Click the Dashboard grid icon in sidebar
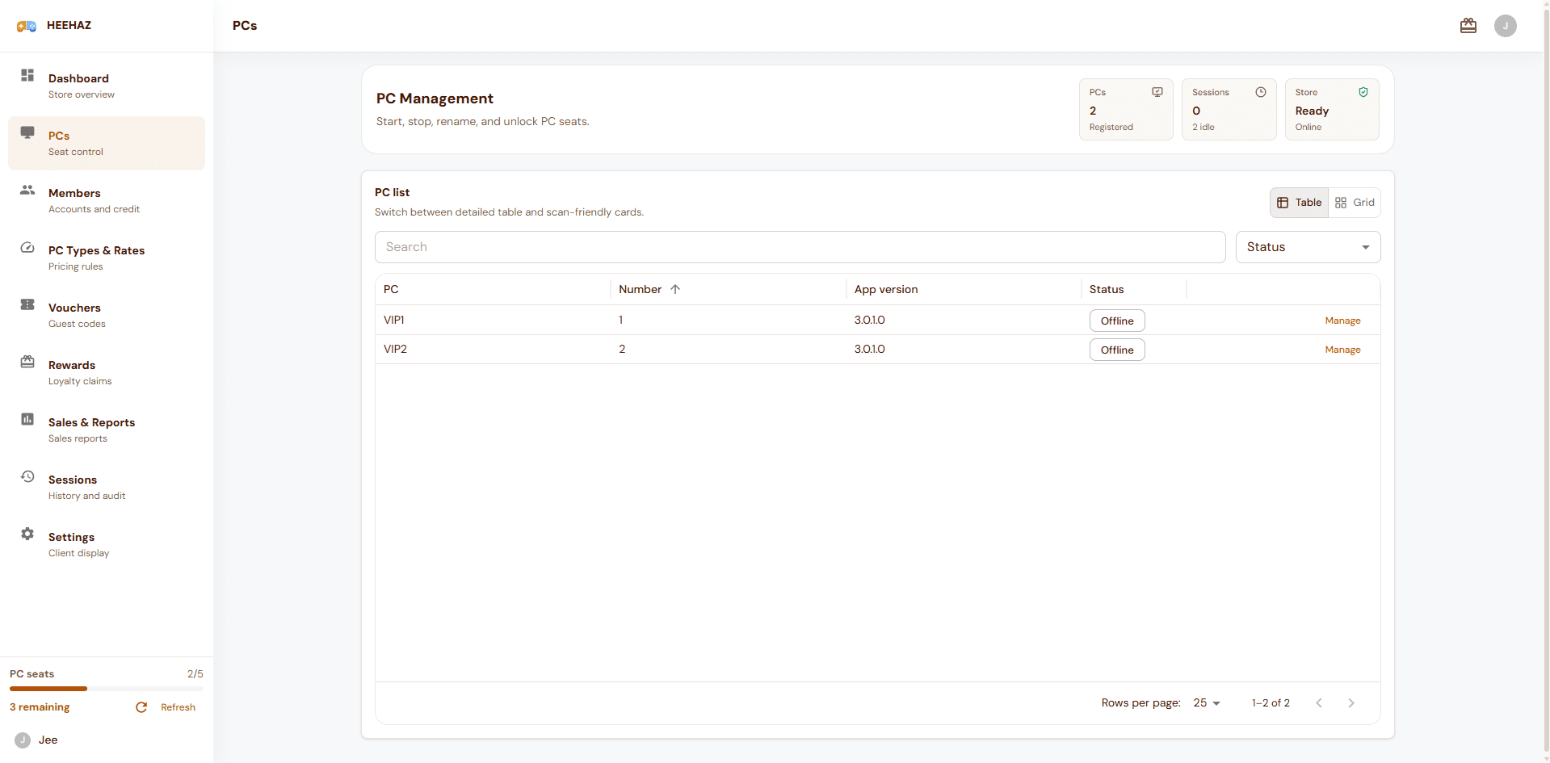Image resolution: width=1550 pixels, height=763 pixels. tap(27, 75)
